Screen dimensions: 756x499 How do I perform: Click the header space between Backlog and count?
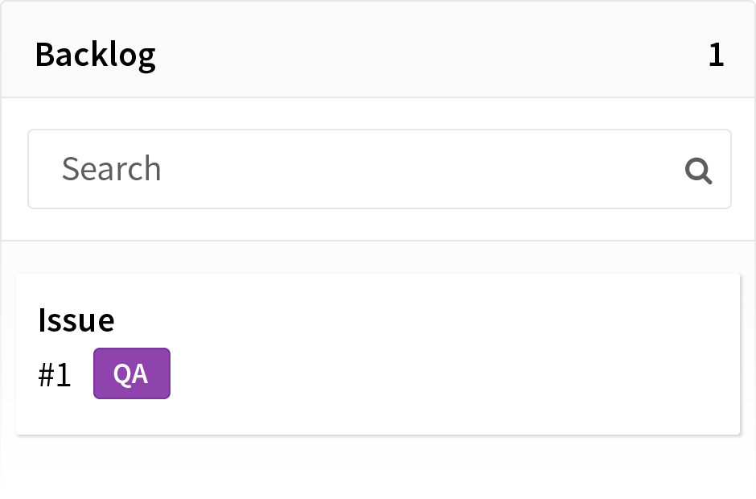click(x=432, y=55)
